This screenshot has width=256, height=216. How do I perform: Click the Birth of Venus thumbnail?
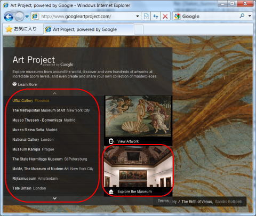tap(138, 116)
